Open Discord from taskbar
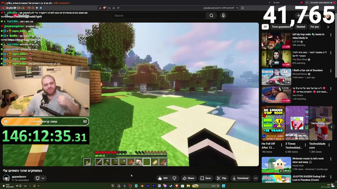Screen dimensions: 337x189 tap(165, 186)
